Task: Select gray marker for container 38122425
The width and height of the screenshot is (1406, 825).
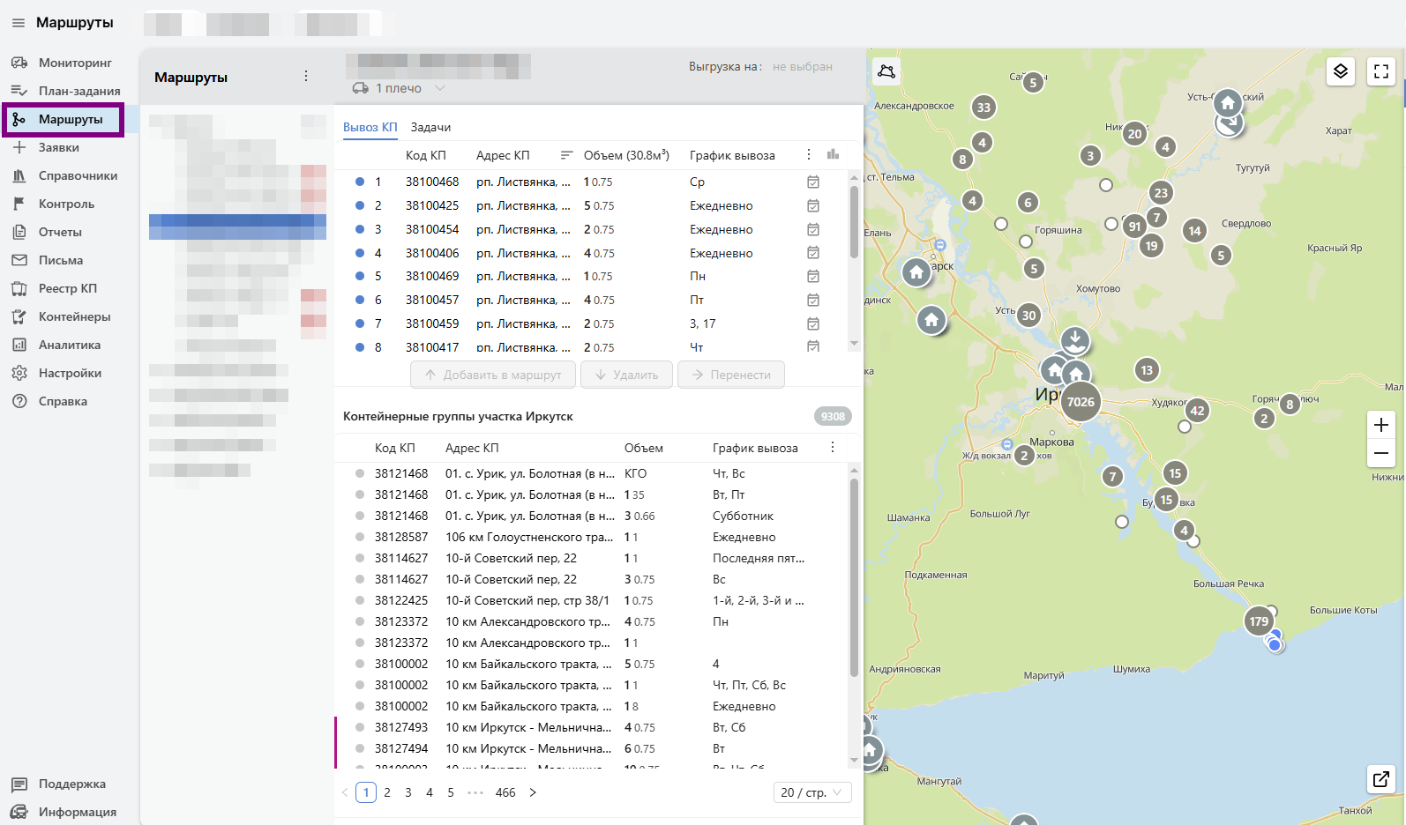Action: [360, 600]
